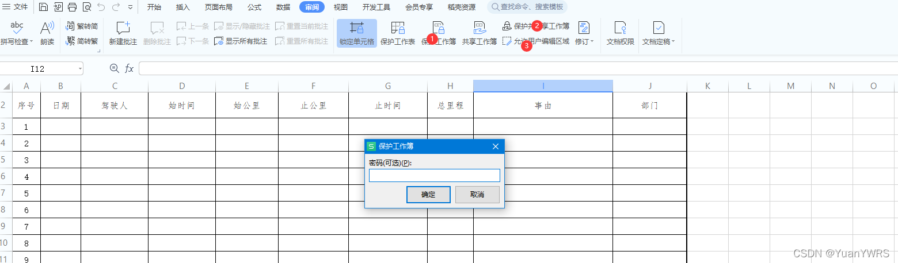
Task: Open the Name Box dropdown arrow
Action: pos(79,69)
